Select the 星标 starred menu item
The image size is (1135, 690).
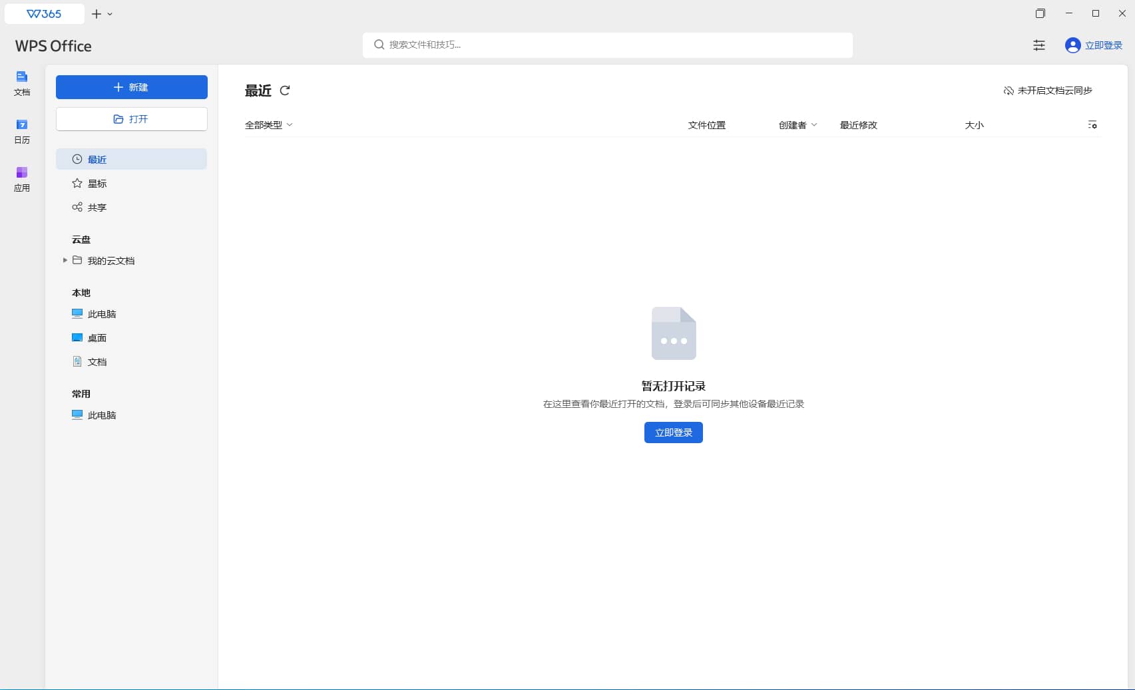pyautogui.click(x=97, y=184)
